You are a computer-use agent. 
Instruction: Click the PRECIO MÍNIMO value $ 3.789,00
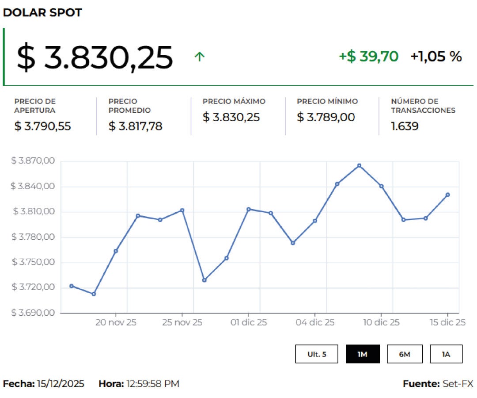tap(326, 117)
